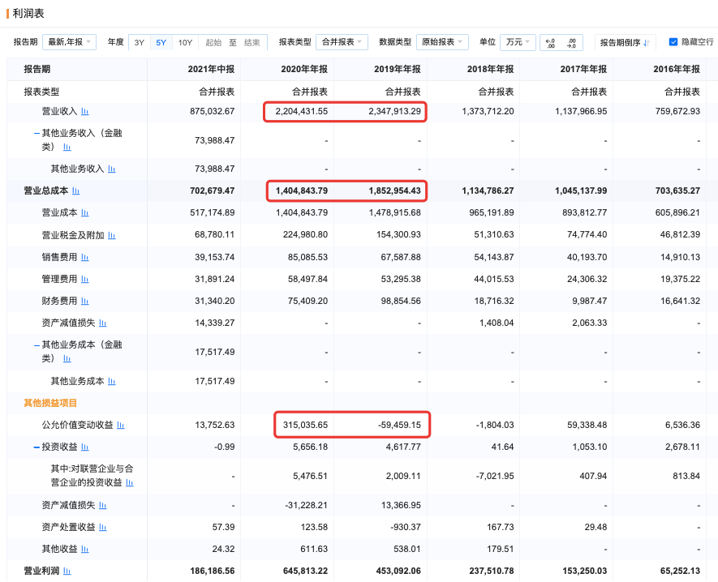
Task: Collapse the 其他业务收入（金融类）group
Action: click(37, 133)
